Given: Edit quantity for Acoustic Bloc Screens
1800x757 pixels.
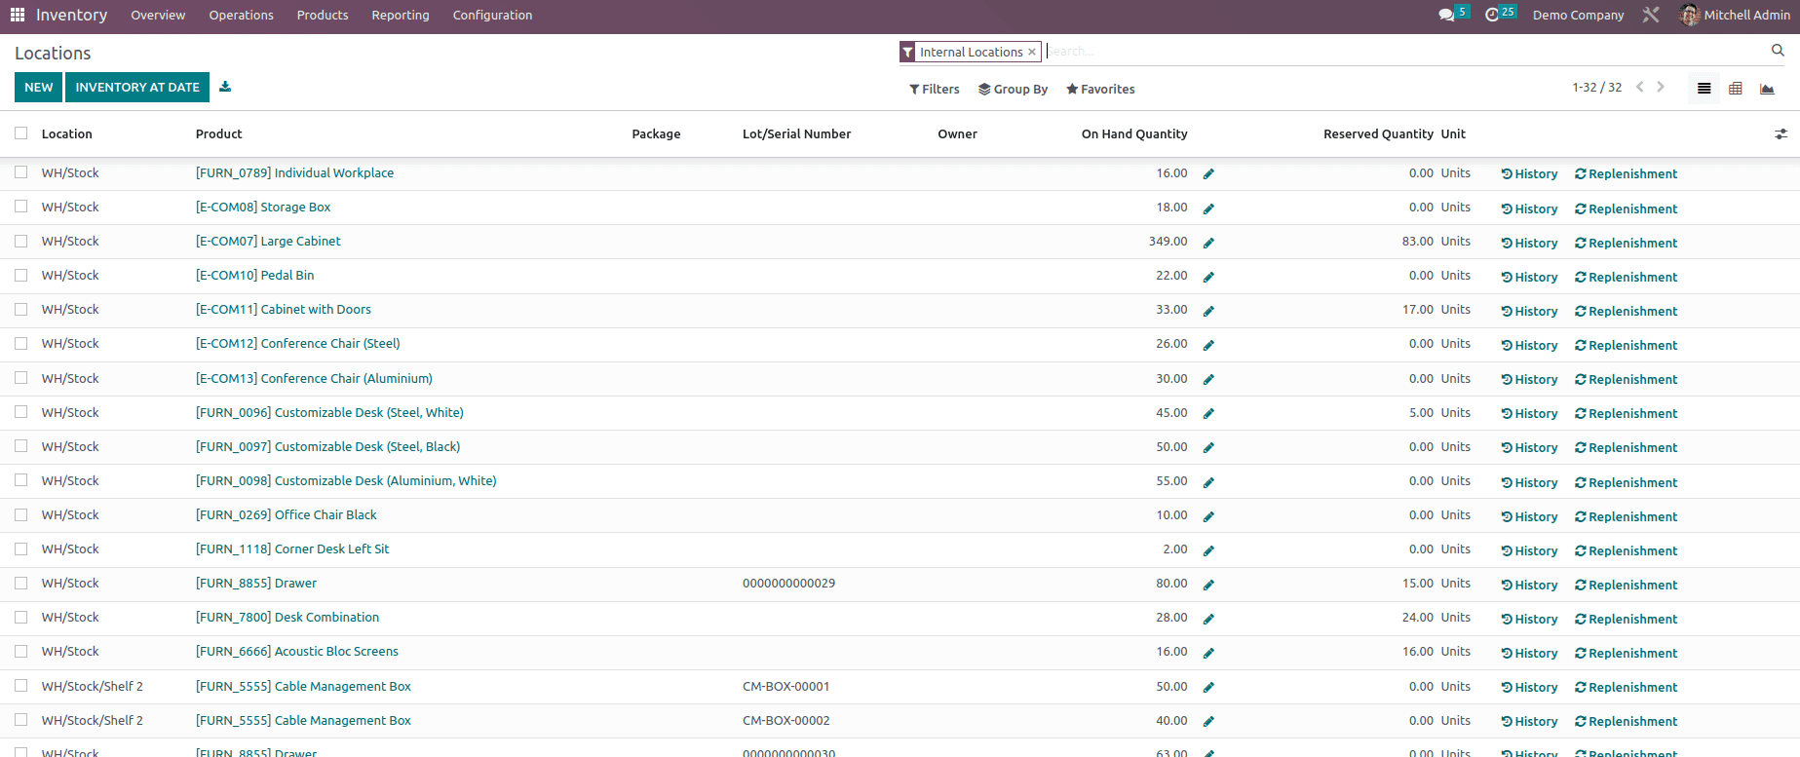Looking at the screenshot, I should pos(1208,653).
